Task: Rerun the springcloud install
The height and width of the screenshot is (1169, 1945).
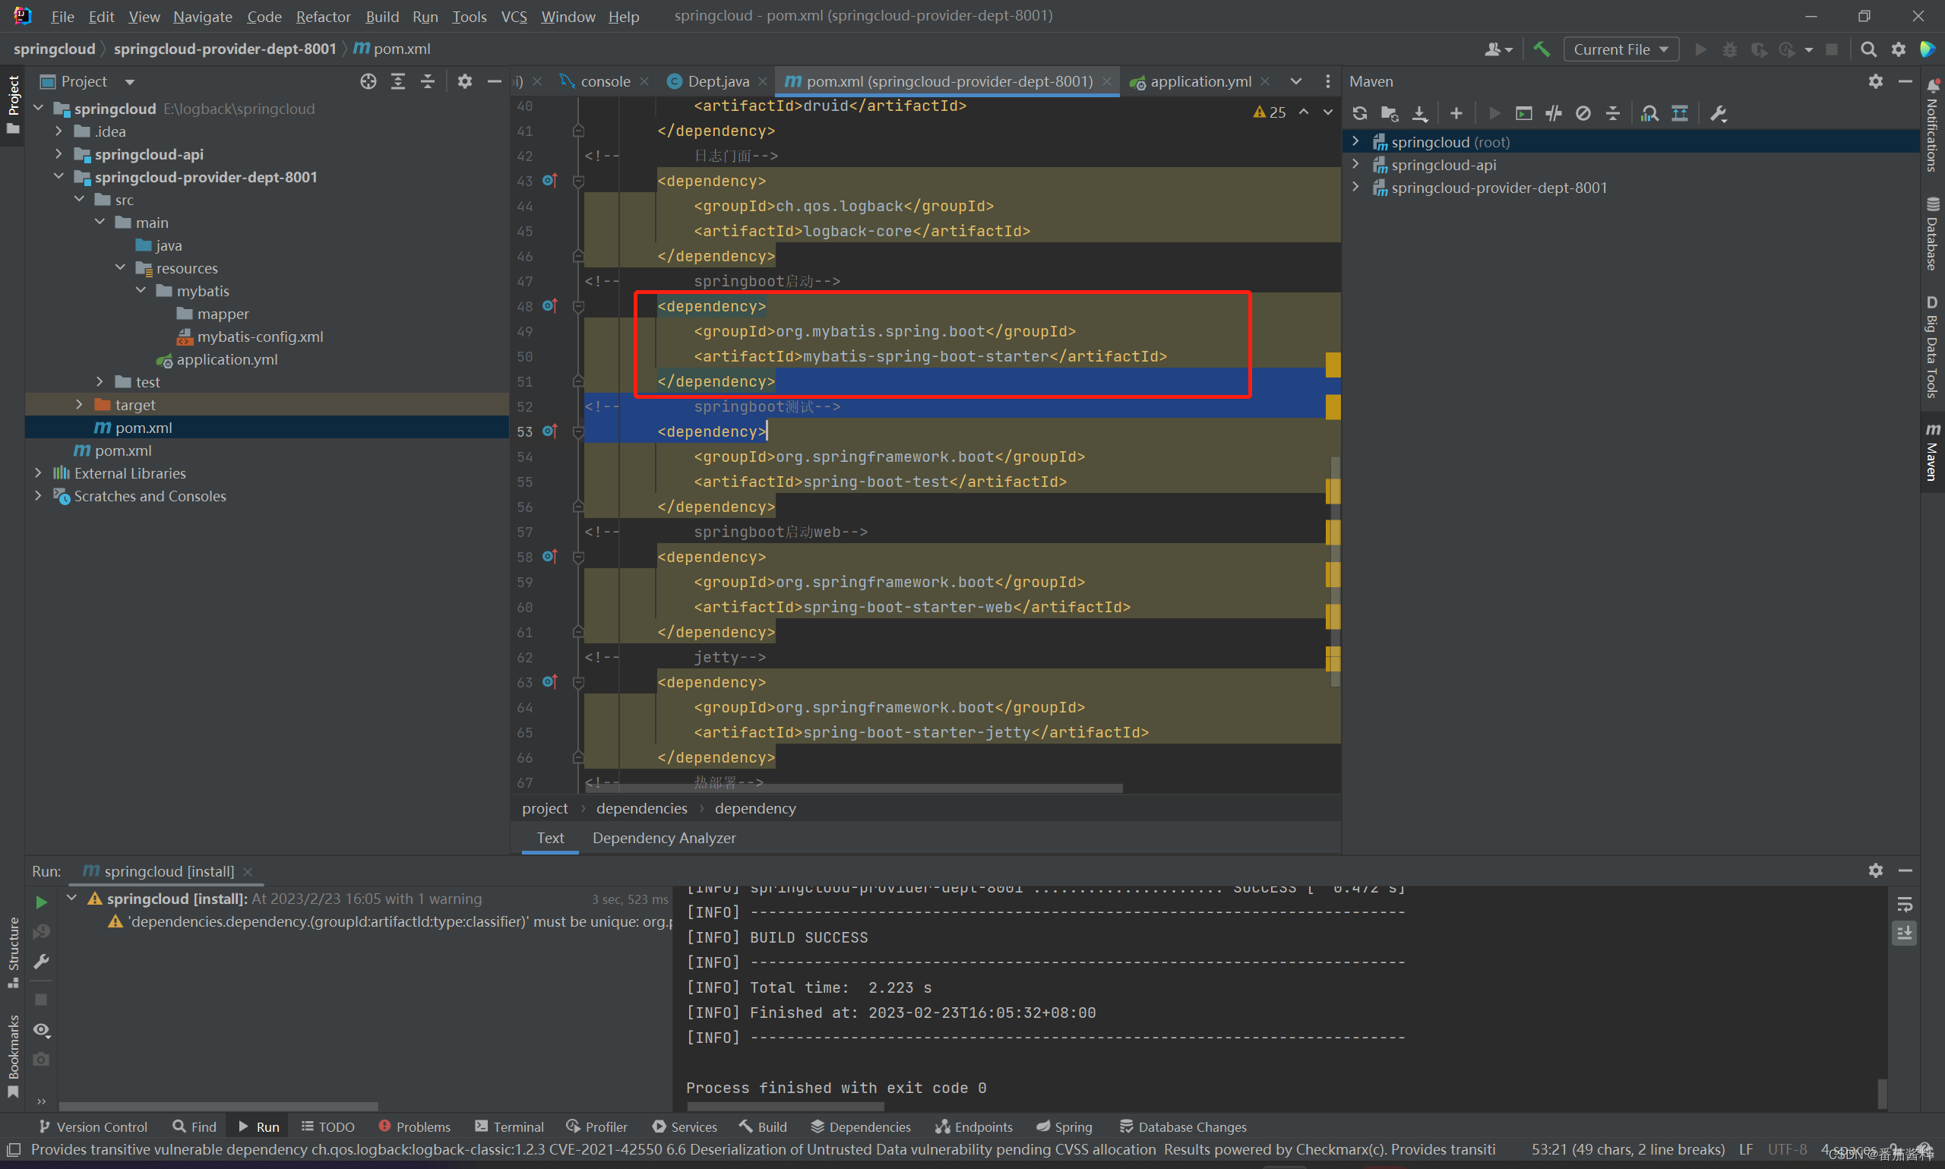Action: point(41,902)
